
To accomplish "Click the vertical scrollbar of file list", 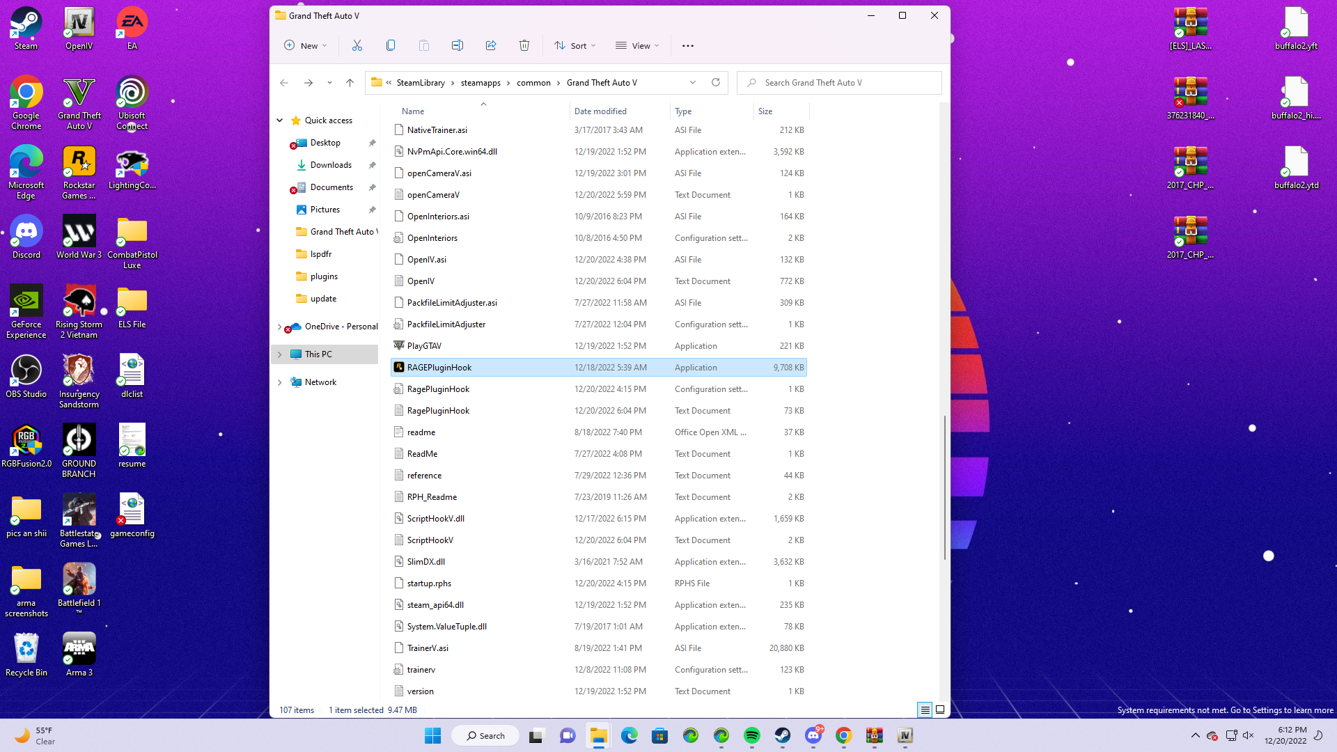I will (x=944, y=487).
